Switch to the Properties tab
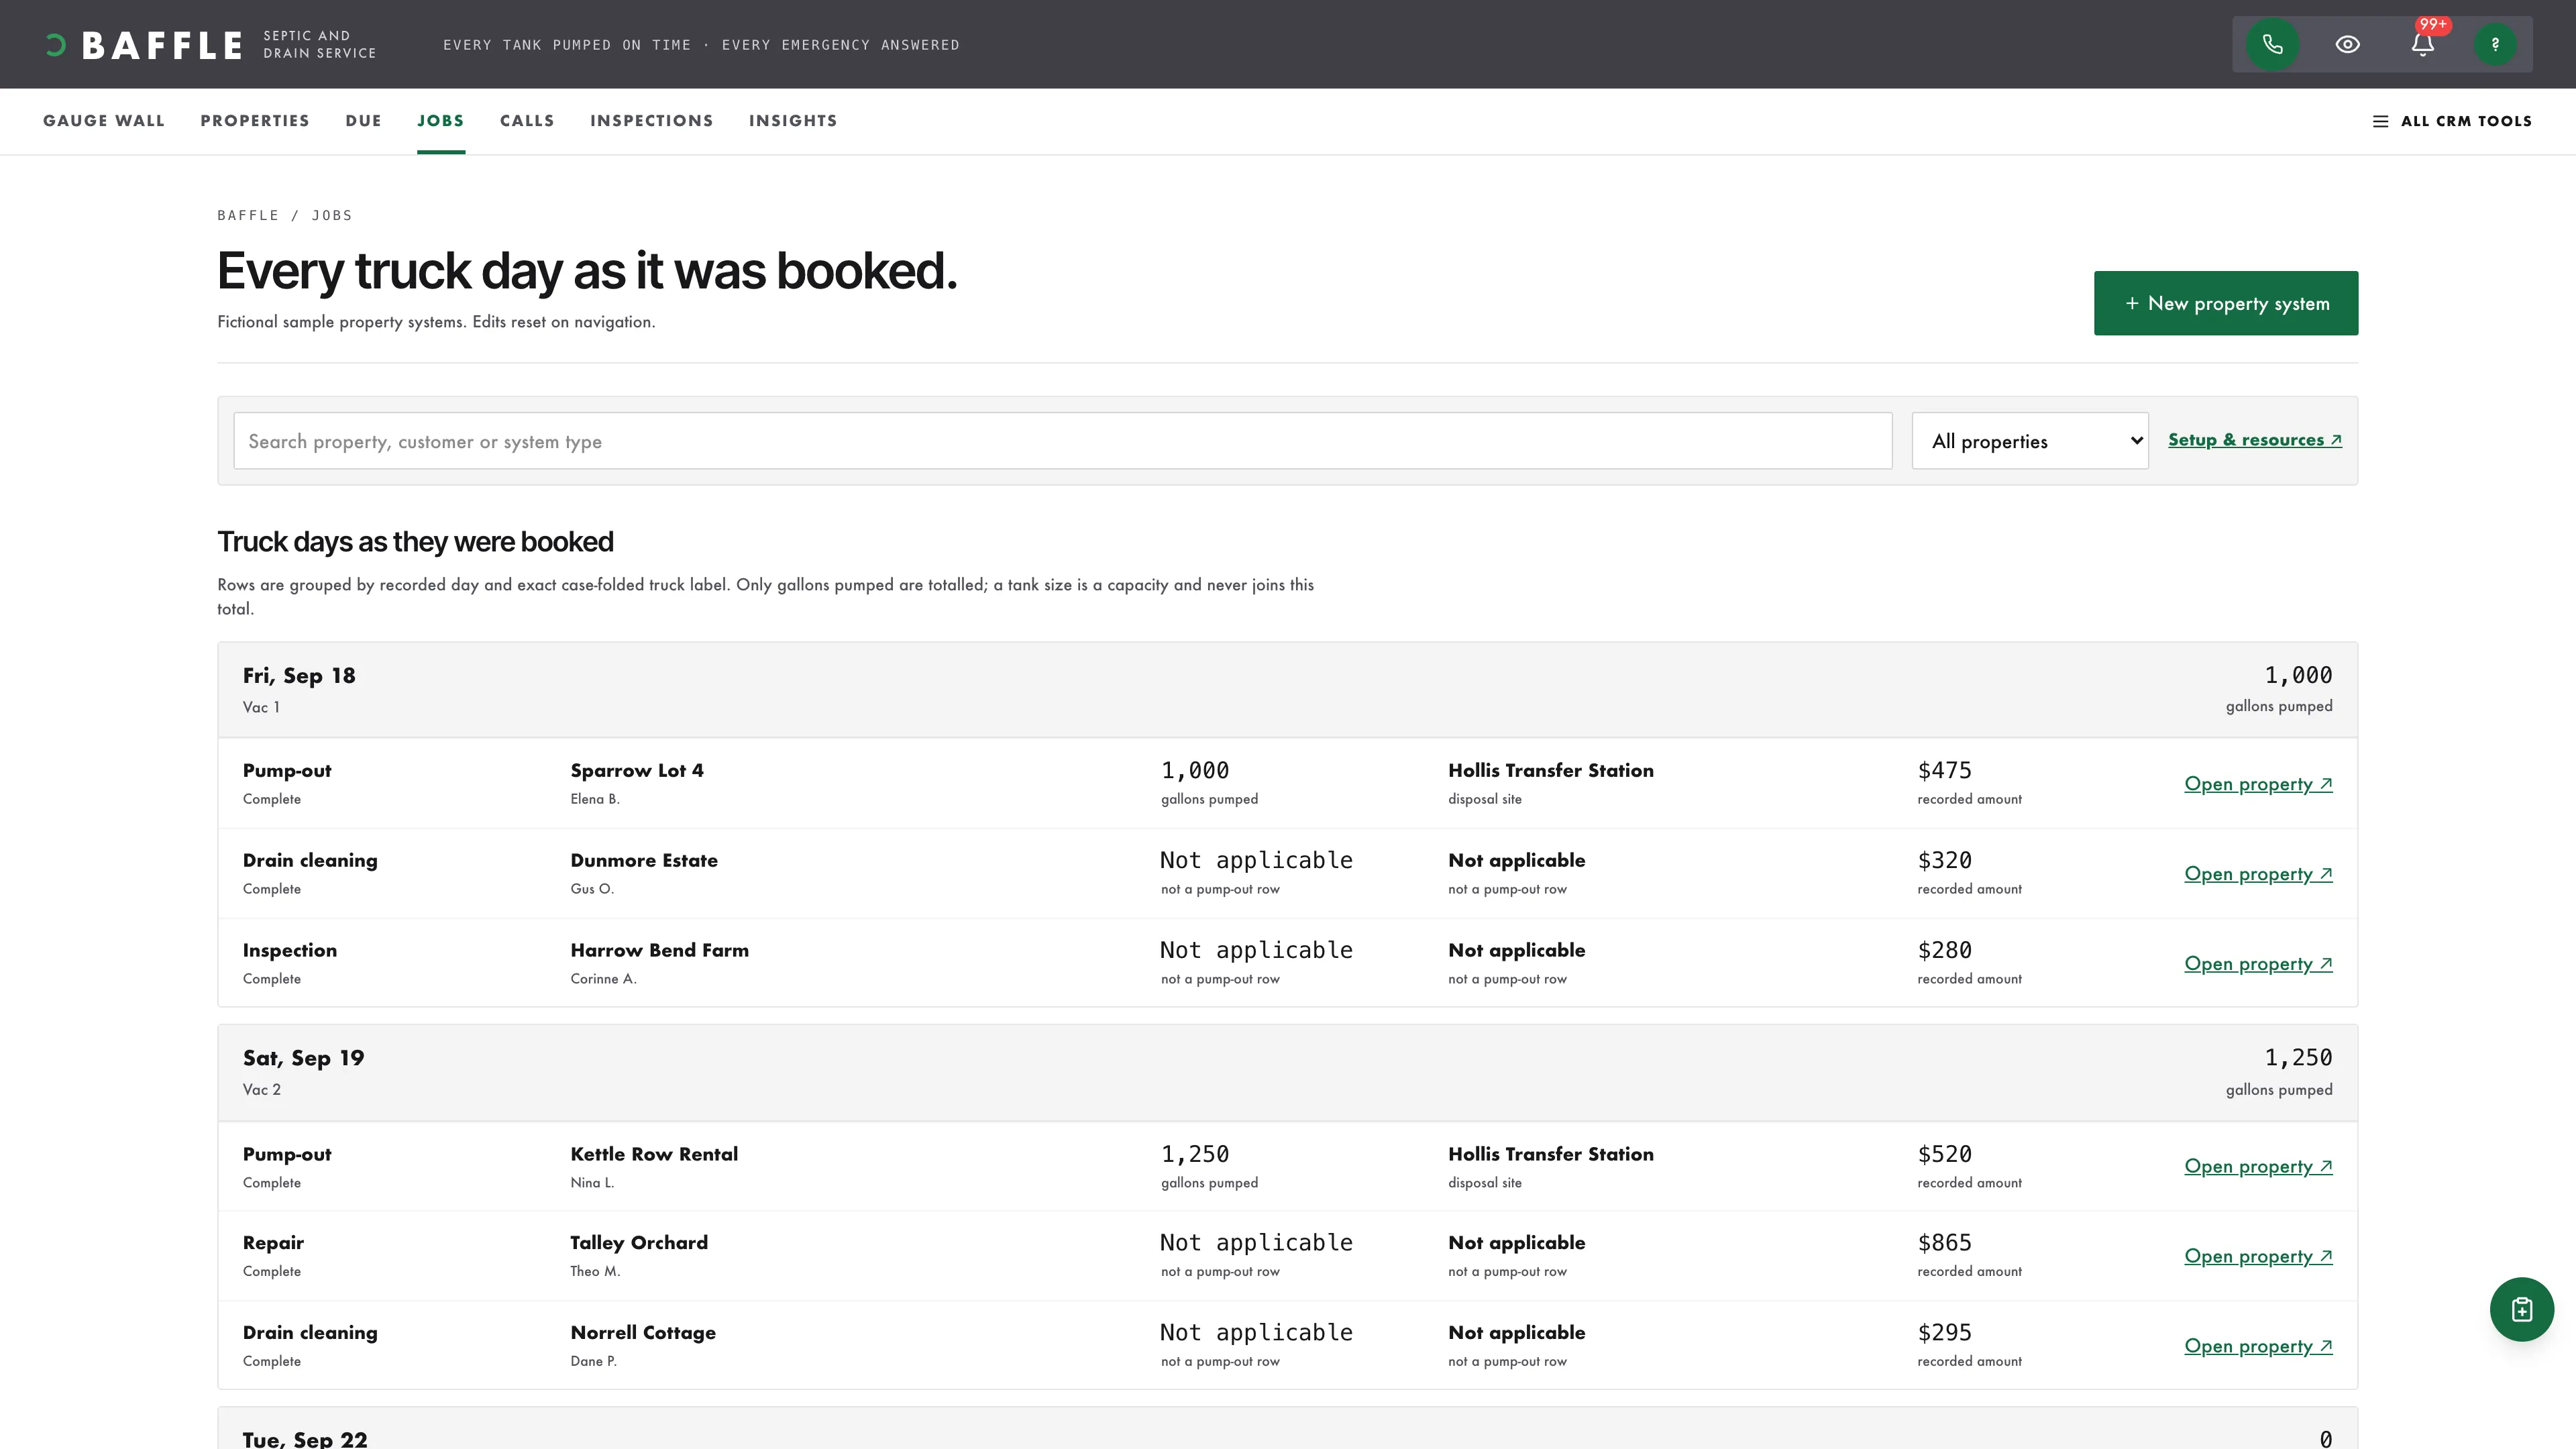The image size is (2576, 1449). (x=255, y=121)
